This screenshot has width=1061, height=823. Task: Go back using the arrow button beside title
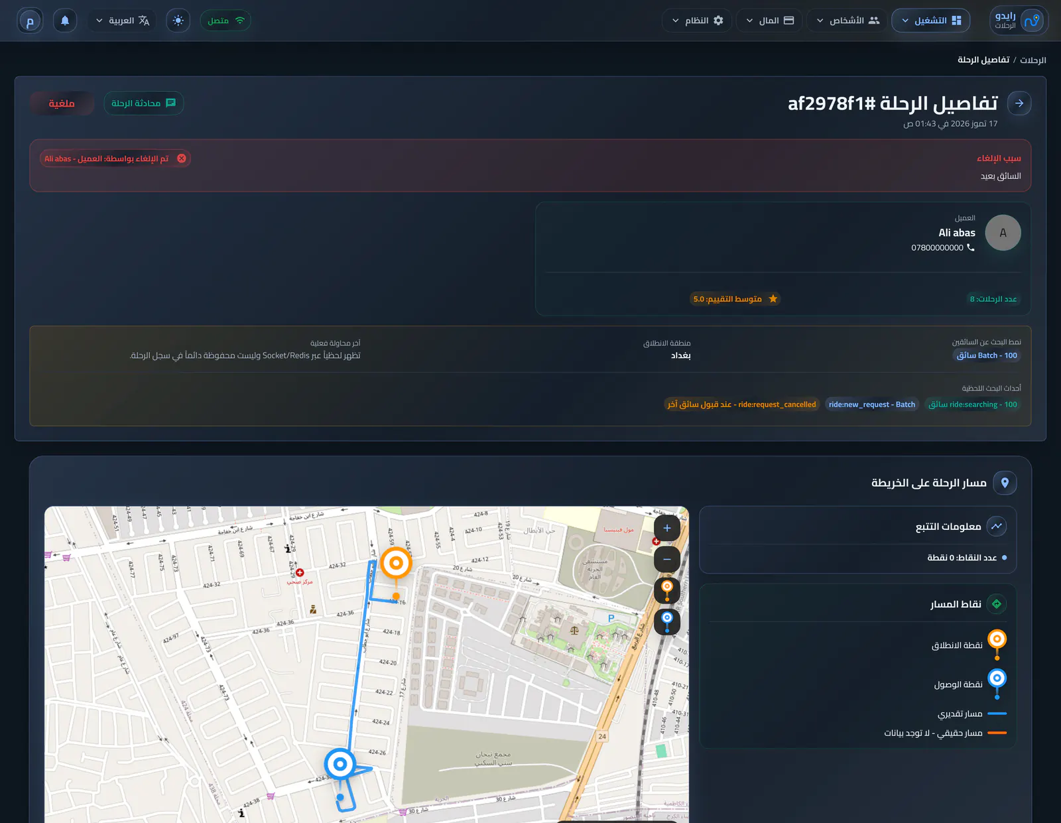pos(1019,103)
